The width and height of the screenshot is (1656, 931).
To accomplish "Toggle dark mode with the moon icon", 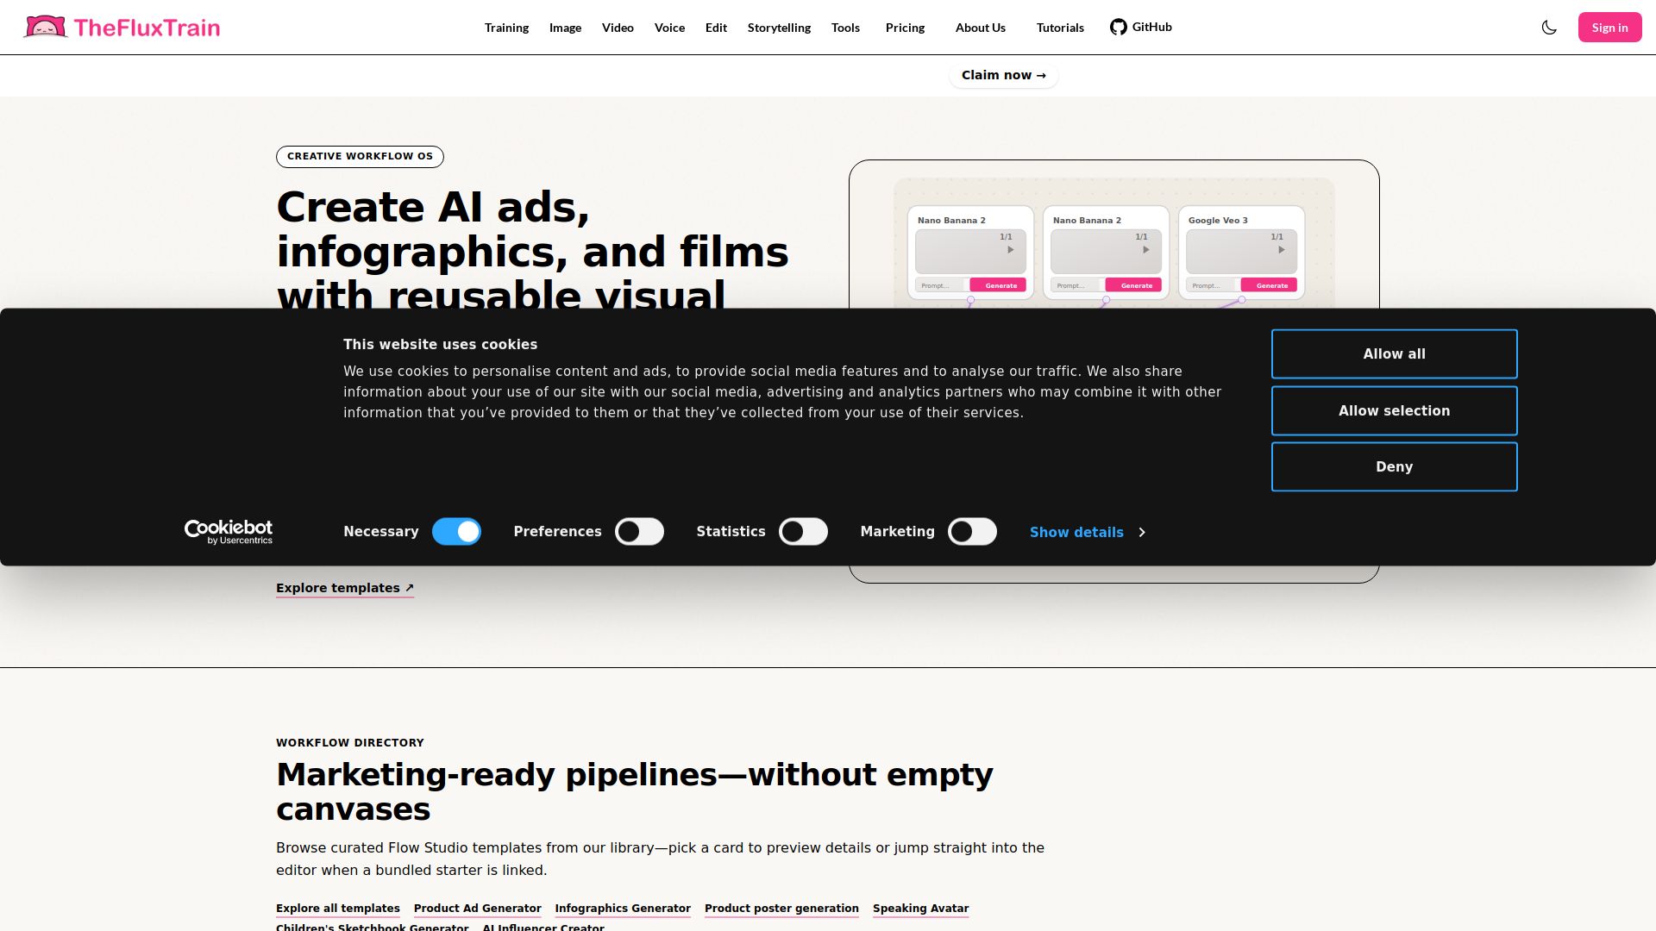I will (1549, 28).
